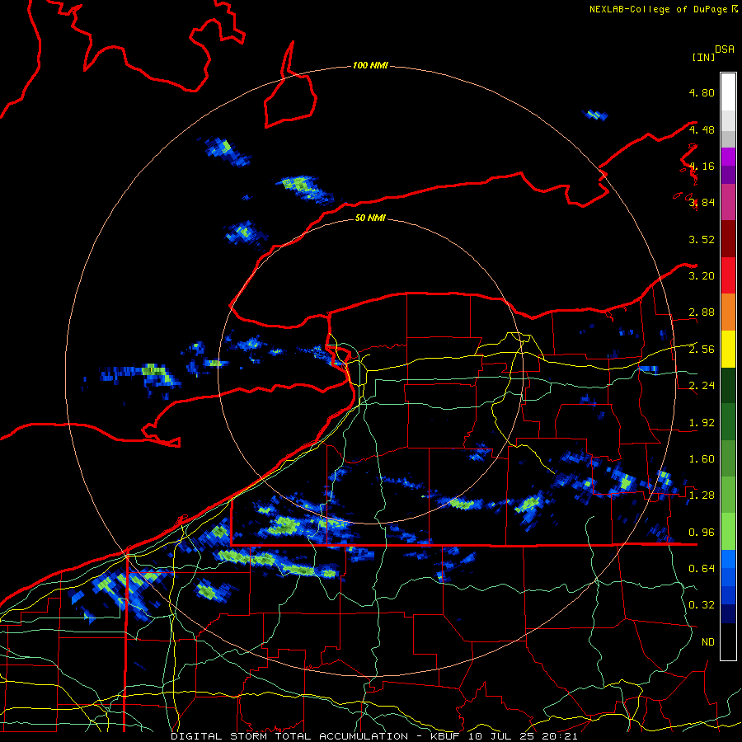Click the 100 NMI range ring label
Image resolution: width=742 pixels, height=742 pixels.
pyautogui.click(x=370, y=65)
